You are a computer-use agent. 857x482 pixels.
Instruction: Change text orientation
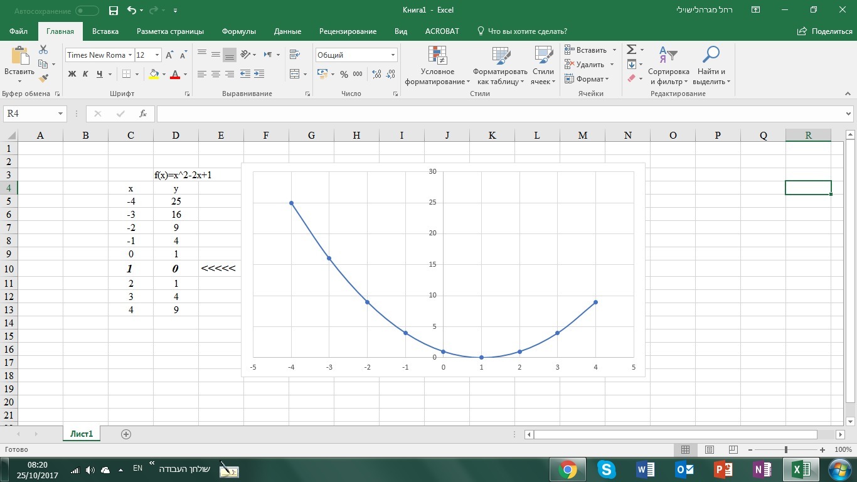click(x=245, y=55)
